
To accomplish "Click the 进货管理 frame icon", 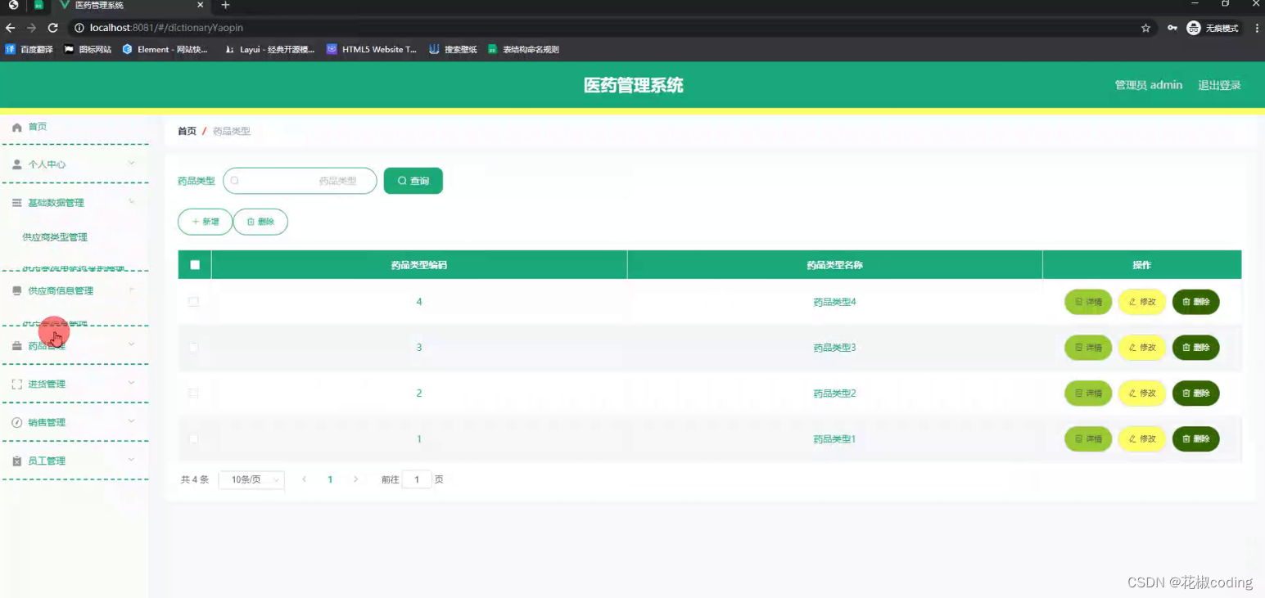I will point(17,384).
